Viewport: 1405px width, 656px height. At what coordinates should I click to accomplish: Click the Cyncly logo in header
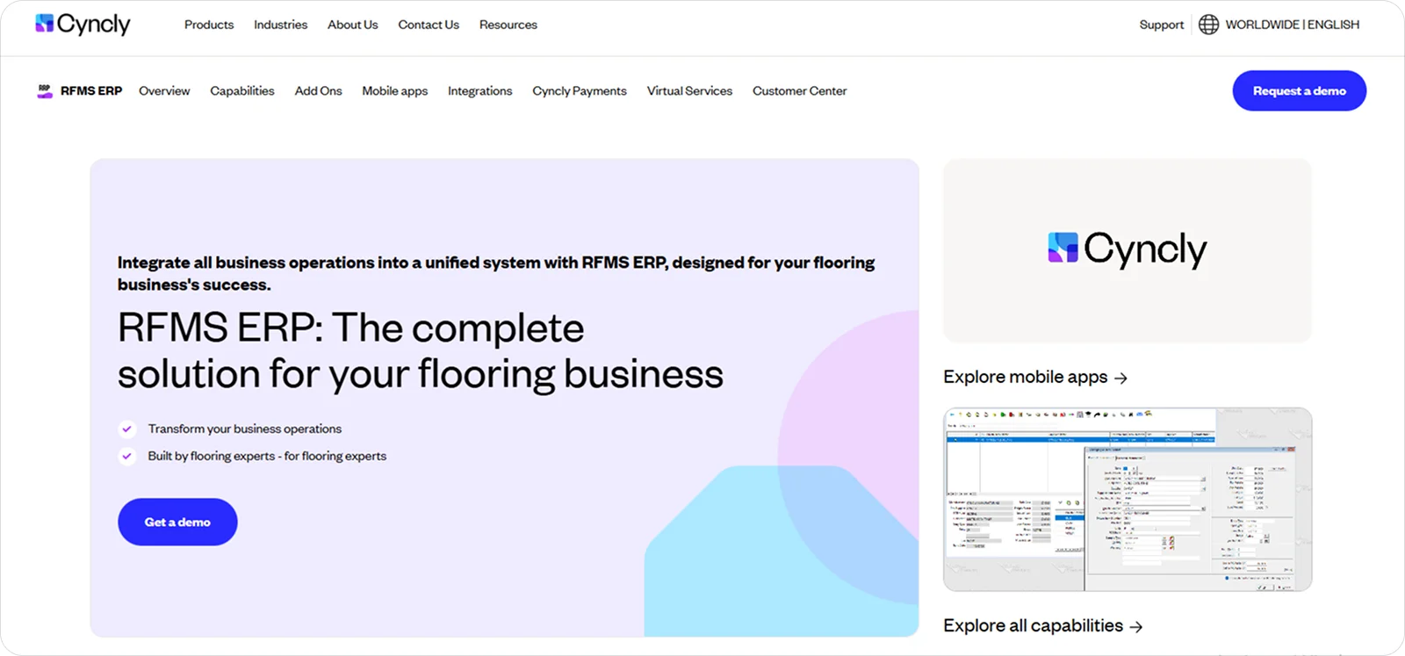(83, 24)
